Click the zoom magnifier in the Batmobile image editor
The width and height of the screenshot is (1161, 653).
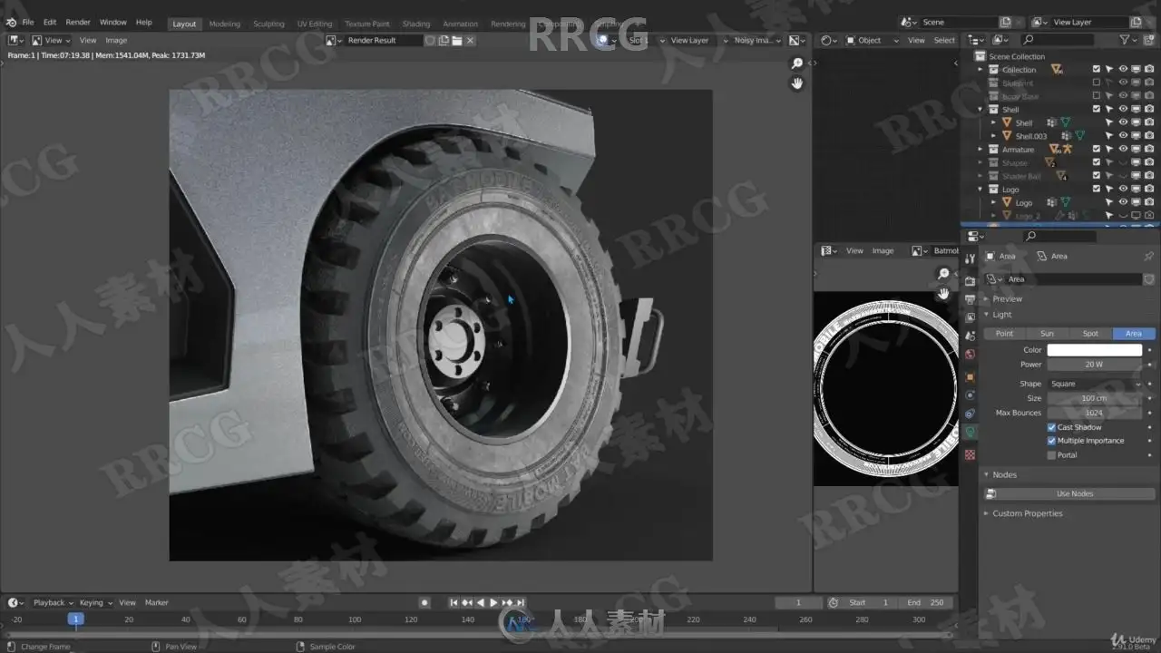tap(943, 274)
